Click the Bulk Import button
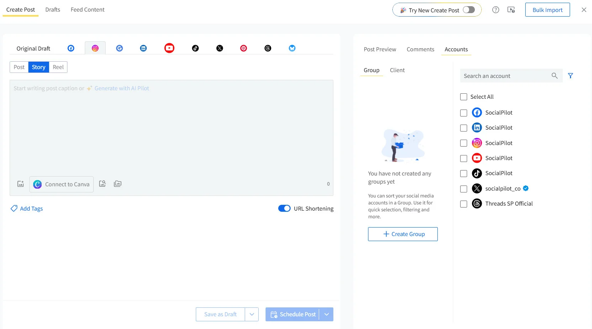The image size is (592, 329). click(548, 10)
